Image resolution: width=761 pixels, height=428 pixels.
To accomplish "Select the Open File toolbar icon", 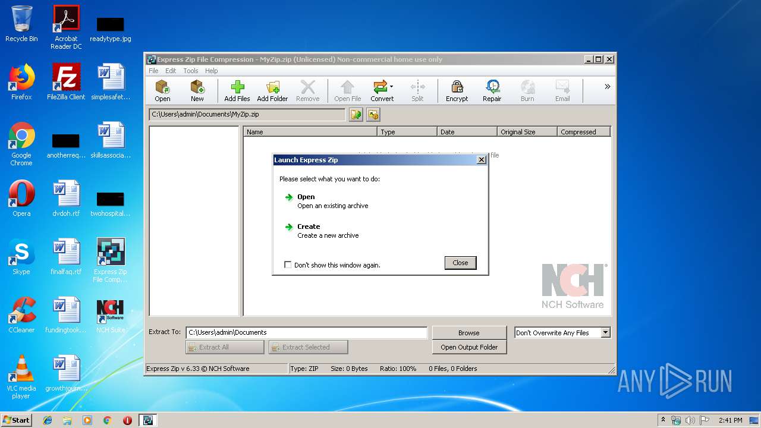I will (347, 91).
